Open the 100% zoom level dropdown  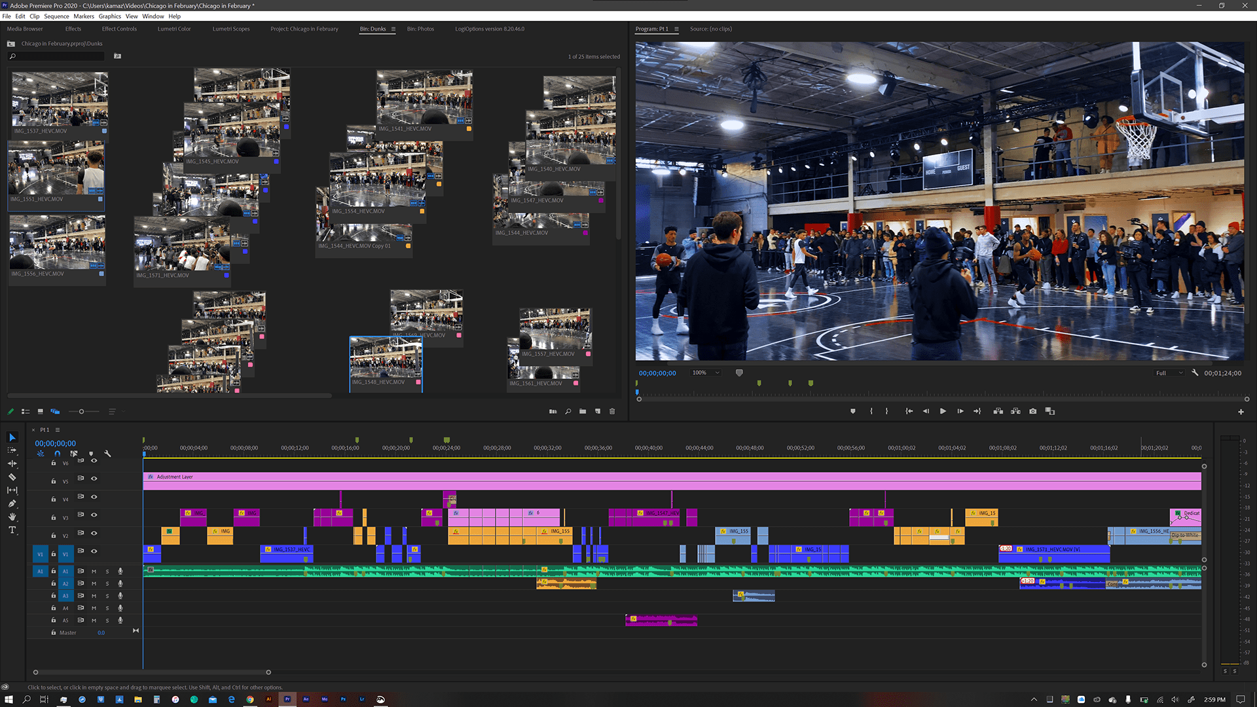[705, 372]
